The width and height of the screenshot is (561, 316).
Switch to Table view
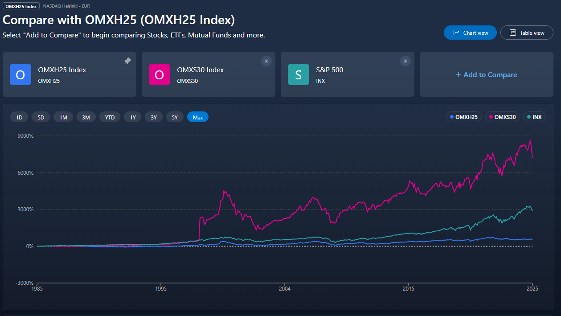527,33
